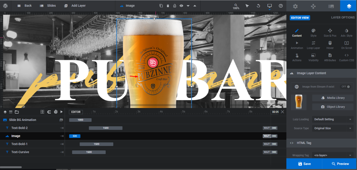Open the Source Type dropdown
This screenshot has height=170, width=357.
click(x=332, y=128)
